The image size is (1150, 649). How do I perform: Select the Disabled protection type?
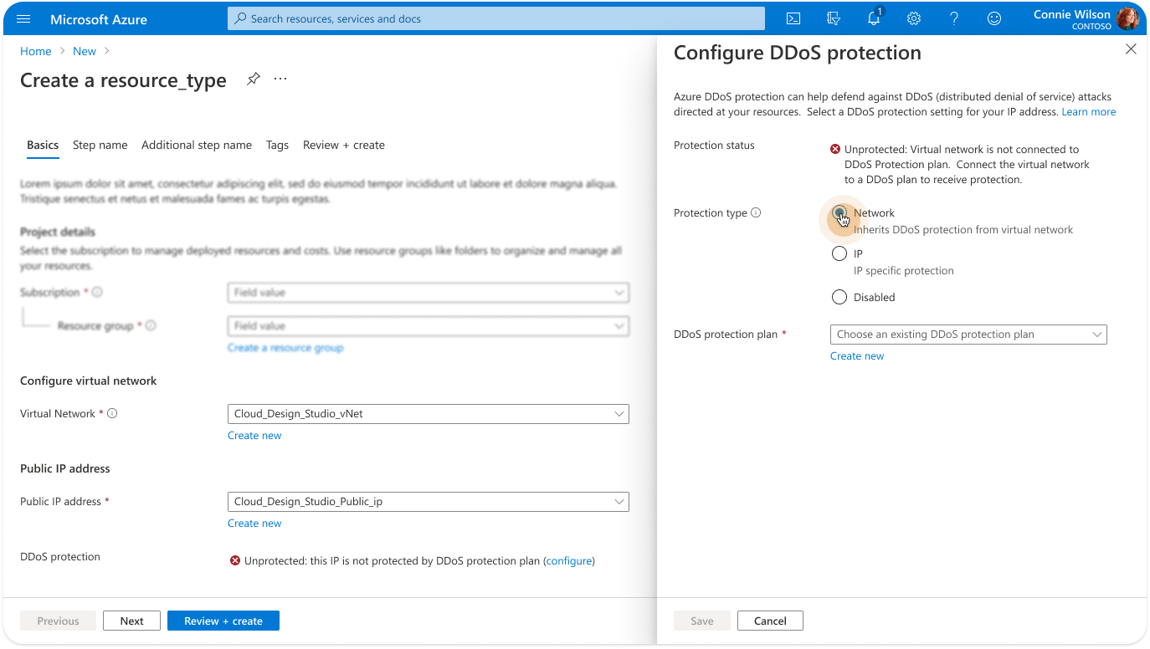(839, 297)
